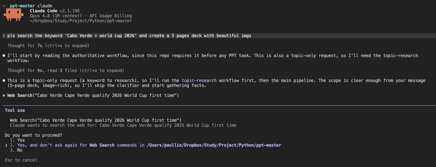Click the Claude Code pixel mascot logo
The image size is (436, 167).
point(14,15)
